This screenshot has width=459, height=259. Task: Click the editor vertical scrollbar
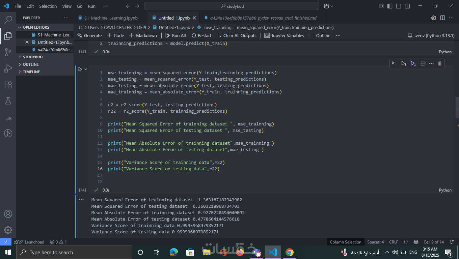(x=457, y=108)
